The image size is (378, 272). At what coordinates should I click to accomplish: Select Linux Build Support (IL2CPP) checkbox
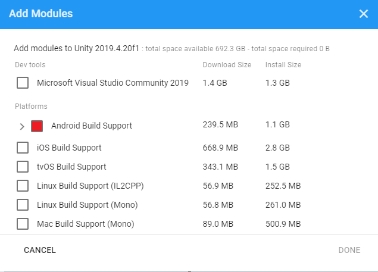pos(23,186)
